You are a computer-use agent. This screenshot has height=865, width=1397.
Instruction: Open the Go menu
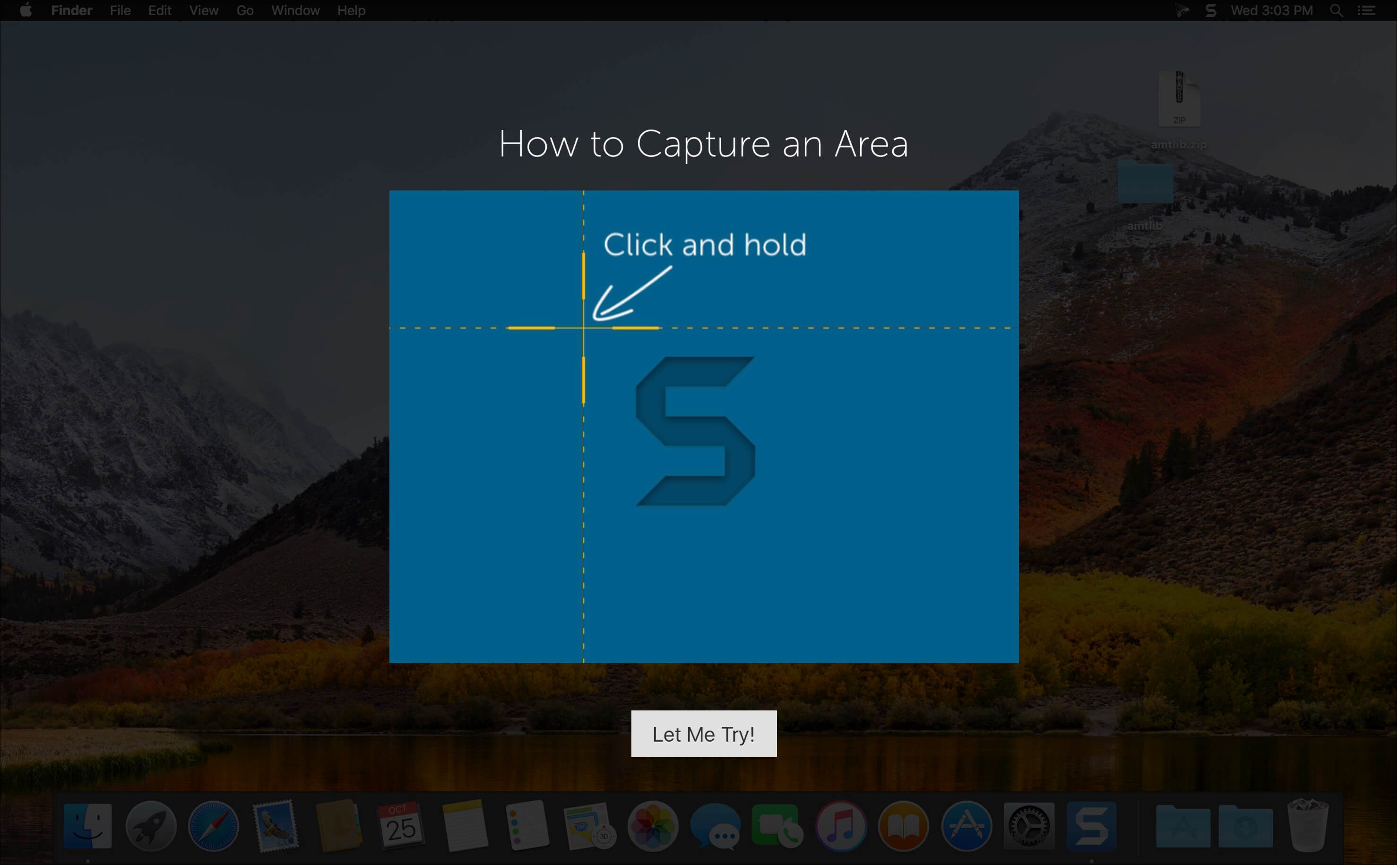coord(245,10)
